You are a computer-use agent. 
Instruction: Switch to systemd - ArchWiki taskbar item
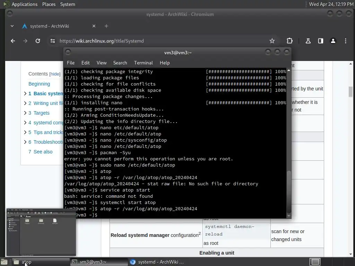pos(158,262)
